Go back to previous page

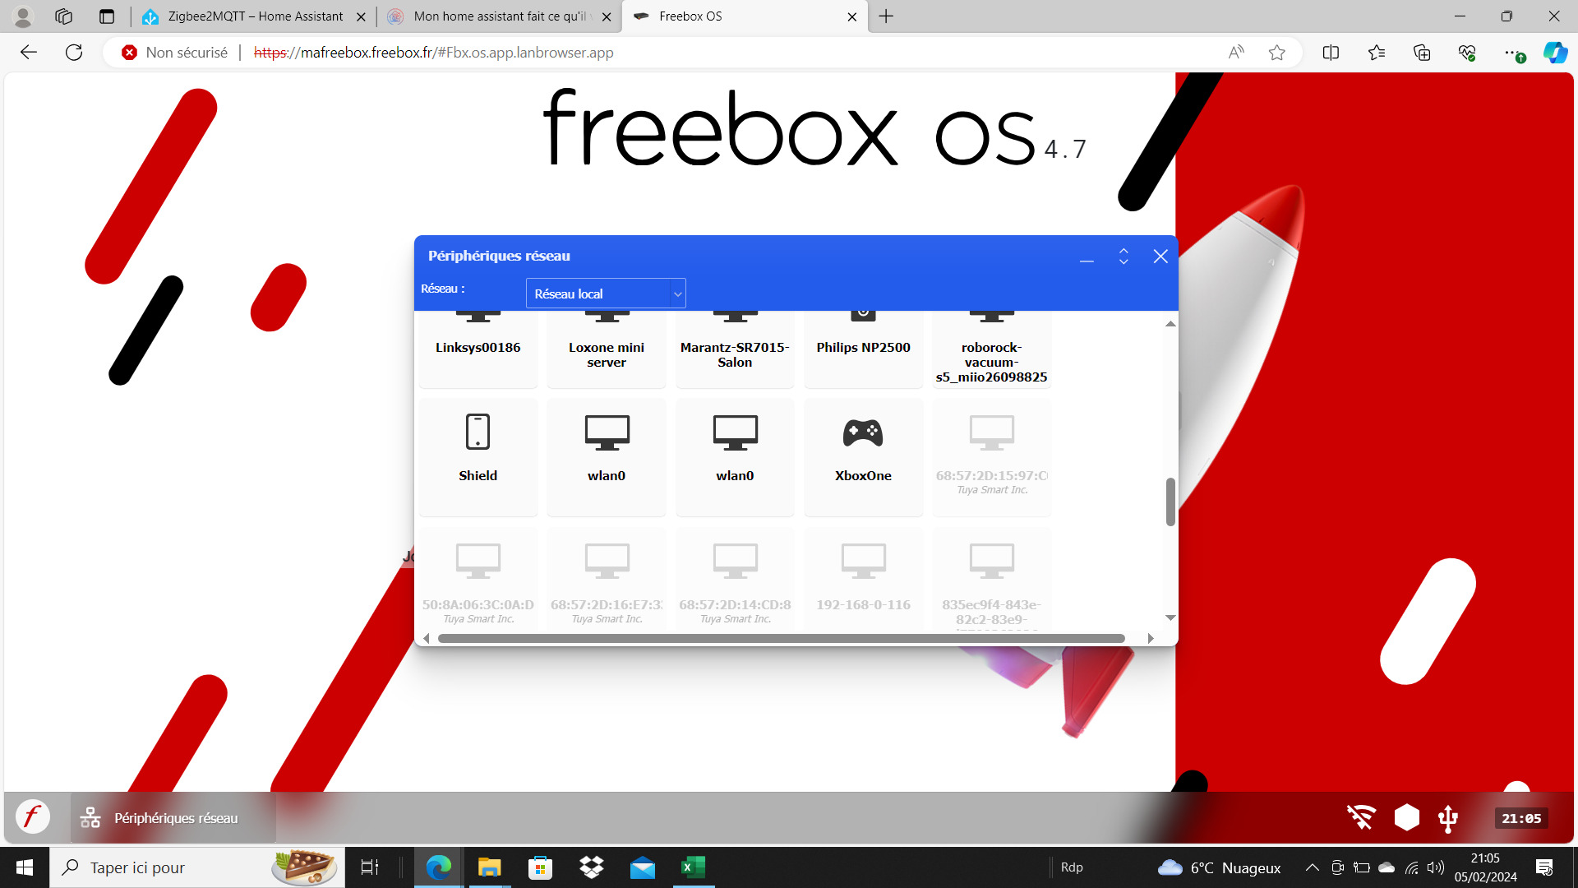(29, 53)
